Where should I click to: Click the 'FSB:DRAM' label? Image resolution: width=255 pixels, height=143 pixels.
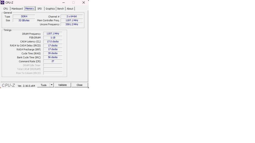(35, 38)
